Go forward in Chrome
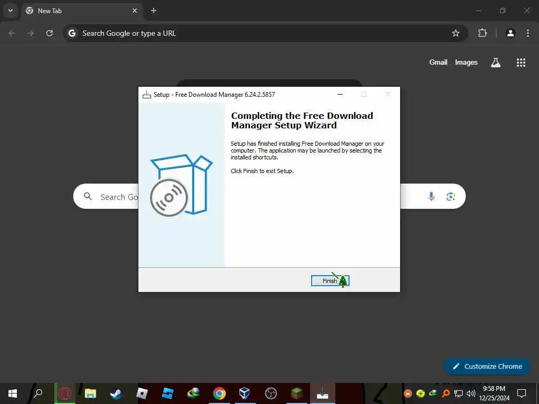The image size is (539, 404). point(31,33)
